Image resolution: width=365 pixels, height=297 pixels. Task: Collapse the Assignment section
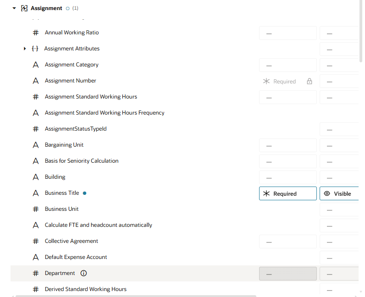14,8
